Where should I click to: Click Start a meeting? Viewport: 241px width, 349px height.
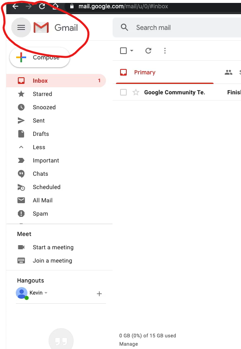[x=53, y=247]
